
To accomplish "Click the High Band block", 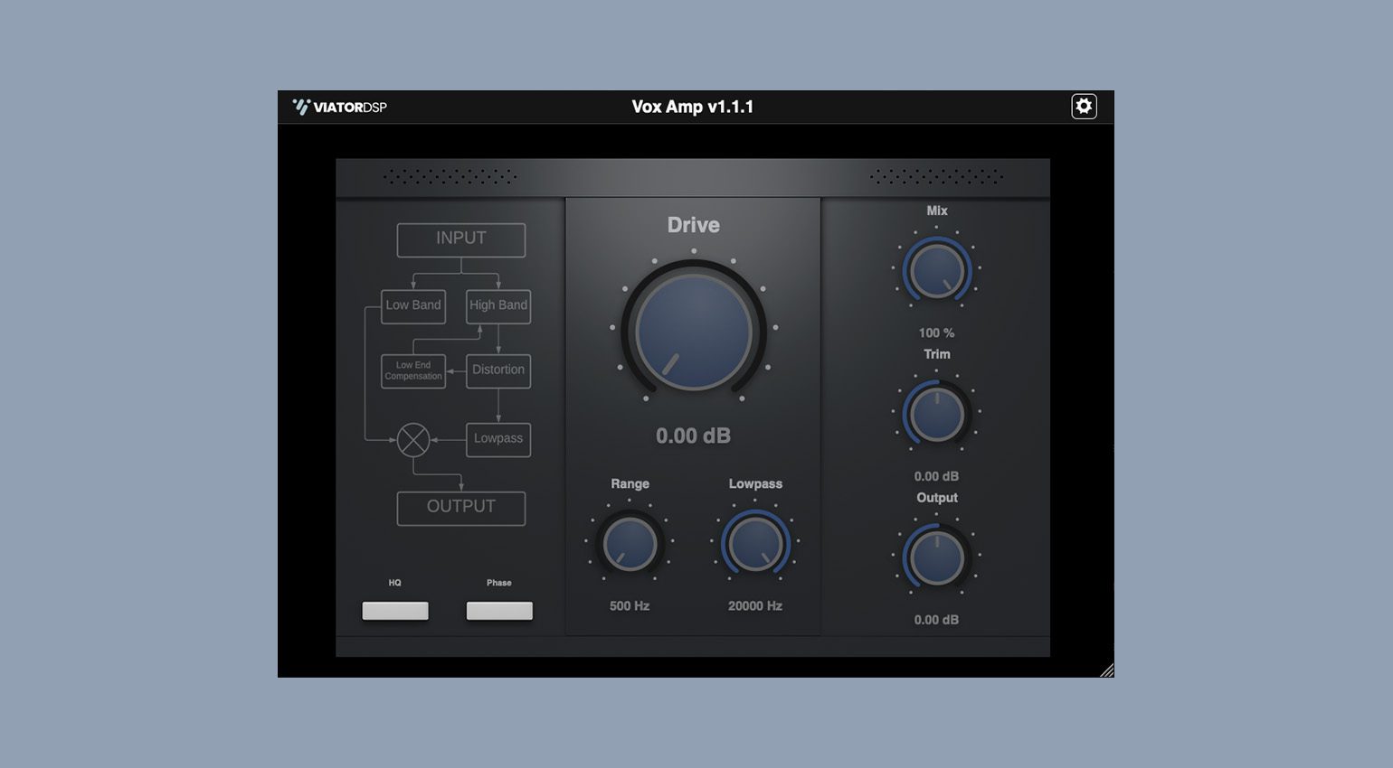I will coord(498,306).
